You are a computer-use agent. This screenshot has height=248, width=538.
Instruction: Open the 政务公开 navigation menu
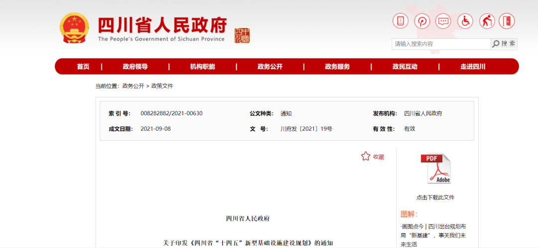pos(270,67)
